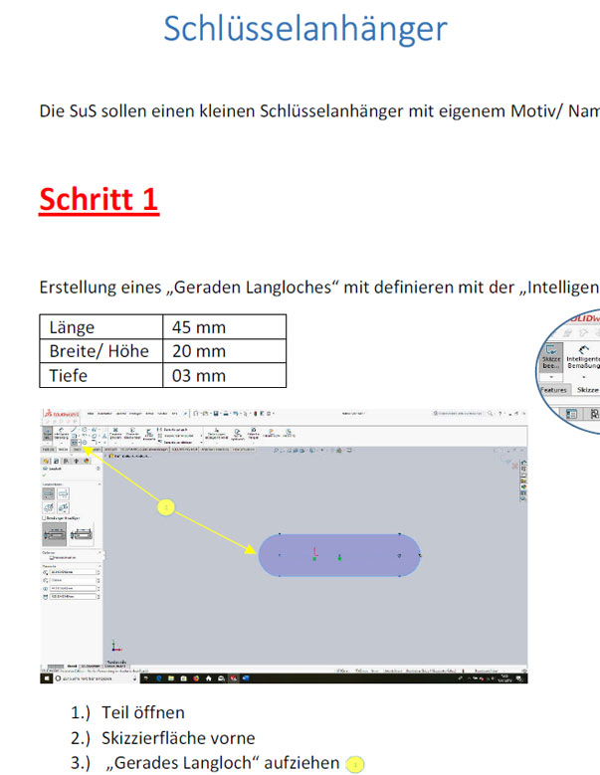Open the Skizze ribbon tab in the embedded screenshot
Viewport: 600px width, 775px height.
(63, 450)
